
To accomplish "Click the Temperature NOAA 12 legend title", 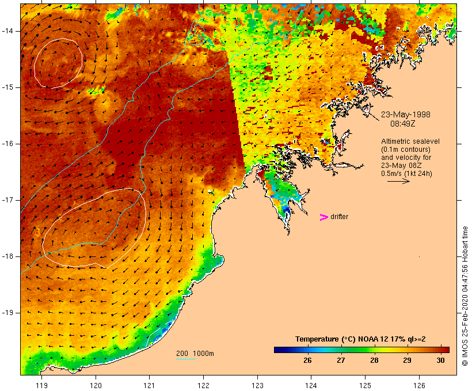I will (360, 339).
